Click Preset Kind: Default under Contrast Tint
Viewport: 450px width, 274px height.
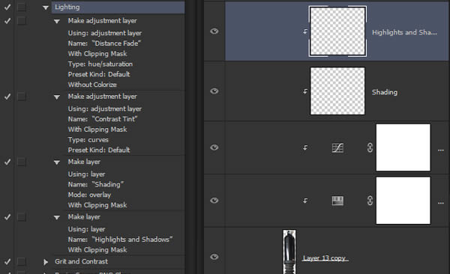(x=99, y=150)
